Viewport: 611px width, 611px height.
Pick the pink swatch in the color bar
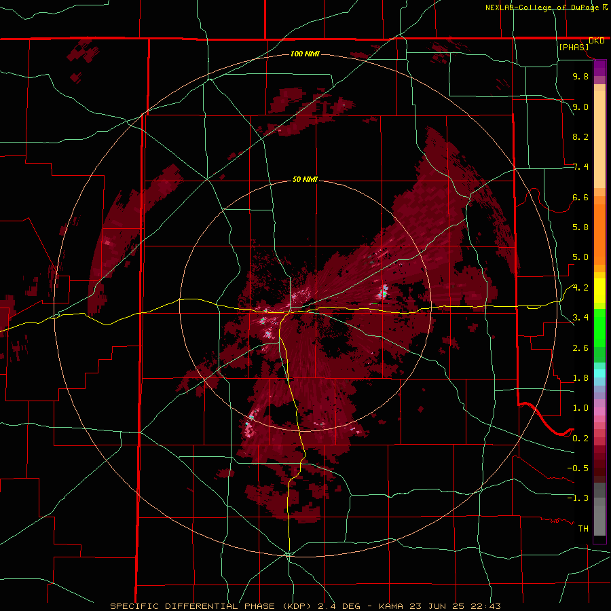599,411
